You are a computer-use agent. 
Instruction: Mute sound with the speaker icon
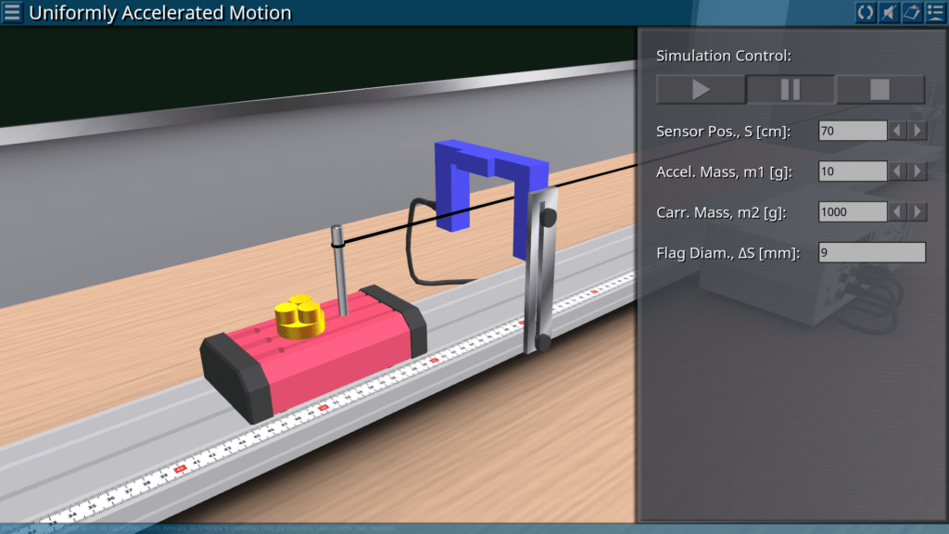(x=888, y=12)
